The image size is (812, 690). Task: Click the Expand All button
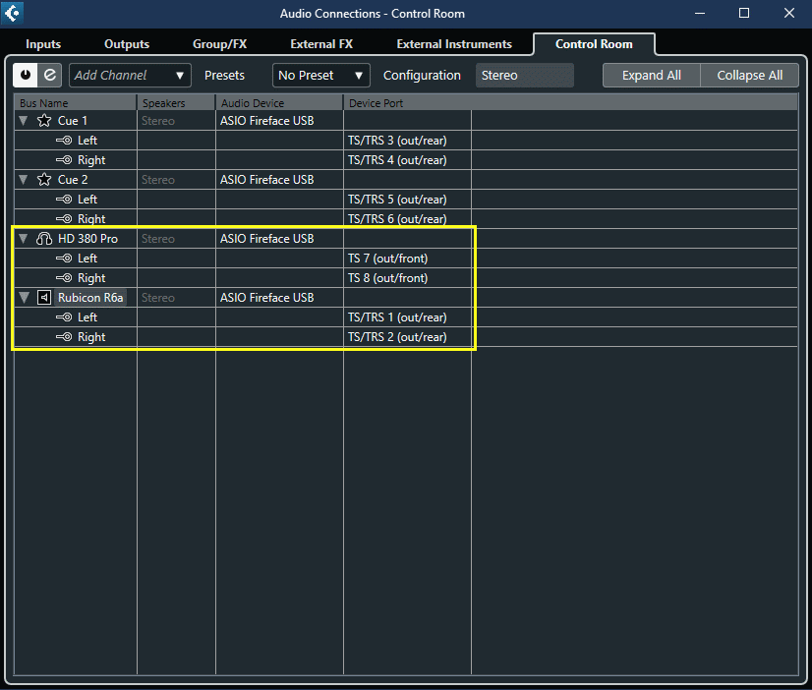652,76
